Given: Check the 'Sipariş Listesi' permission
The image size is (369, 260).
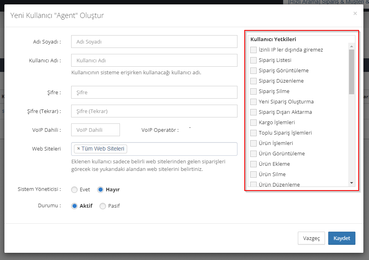Looking at the screenshot, I should coord(253,60).
